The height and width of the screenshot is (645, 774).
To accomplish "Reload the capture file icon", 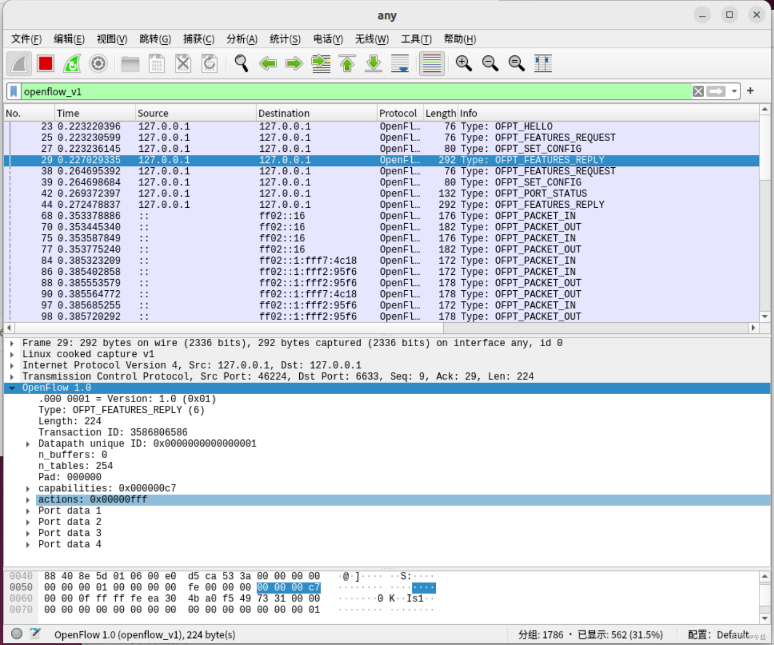I will coord(210,64).
